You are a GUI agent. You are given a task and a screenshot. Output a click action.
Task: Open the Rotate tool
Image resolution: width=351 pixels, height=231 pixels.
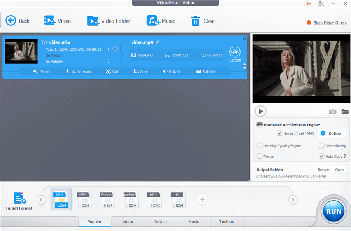pyautogui.click(x=172, y=72)
